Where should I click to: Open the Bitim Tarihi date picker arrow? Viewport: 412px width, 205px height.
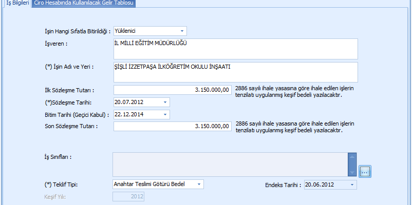165,114
